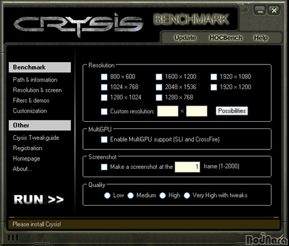Viewport: 289px width, 246px height.
Task: Open Filters & demos page
Action: pyautogui.click(x=31, y=100)
